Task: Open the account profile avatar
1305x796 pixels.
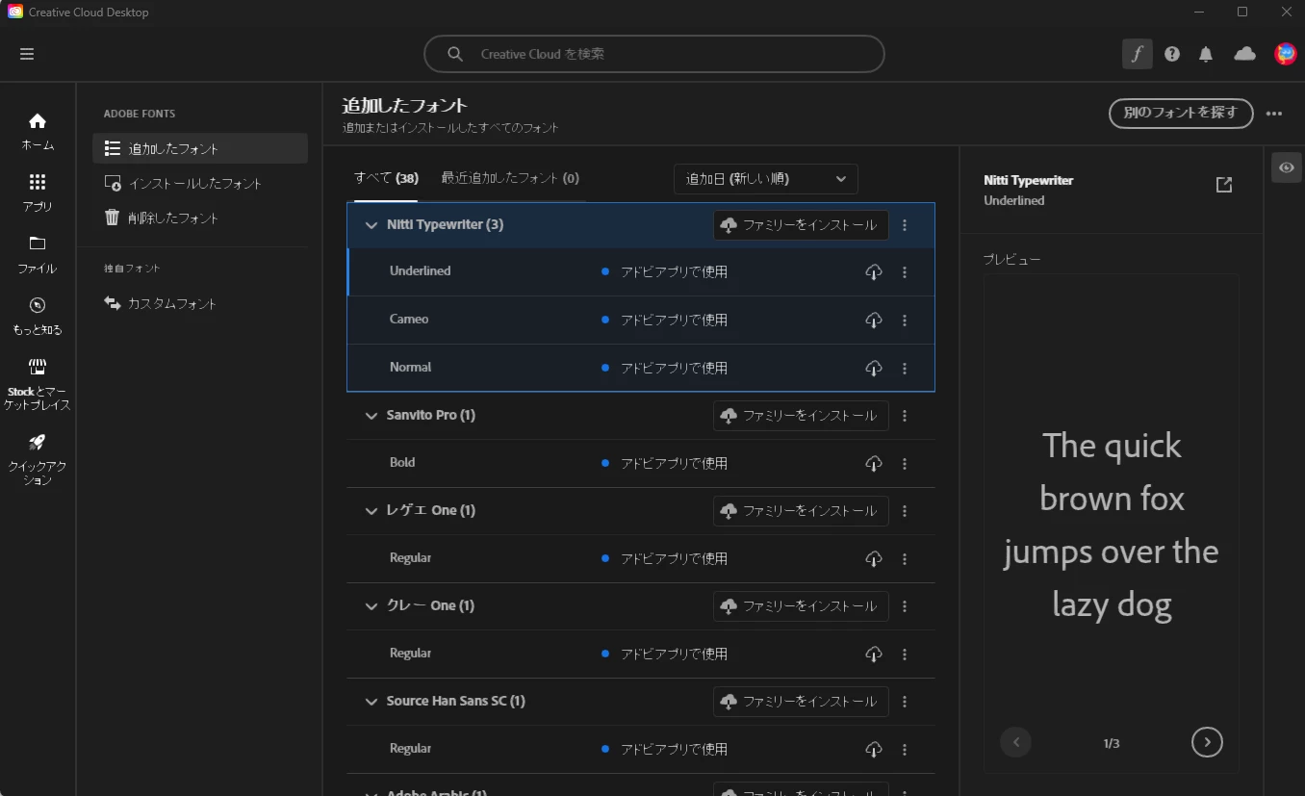Action: coord(1285,54)
